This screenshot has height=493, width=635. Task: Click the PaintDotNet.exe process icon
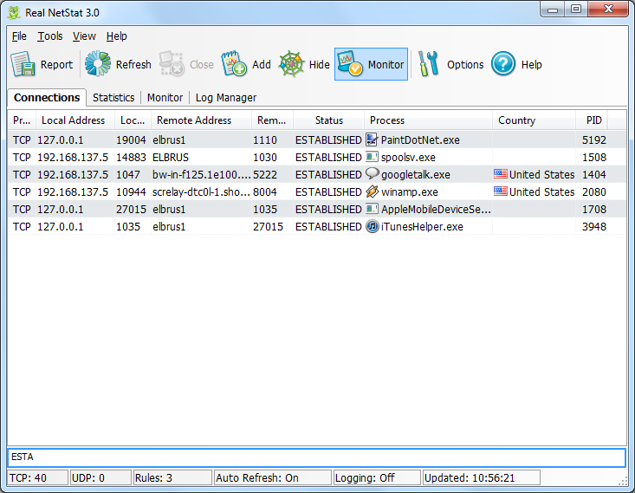point(372,139)
